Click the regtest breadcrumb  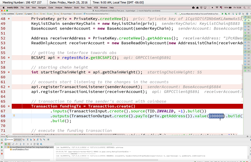28,14
